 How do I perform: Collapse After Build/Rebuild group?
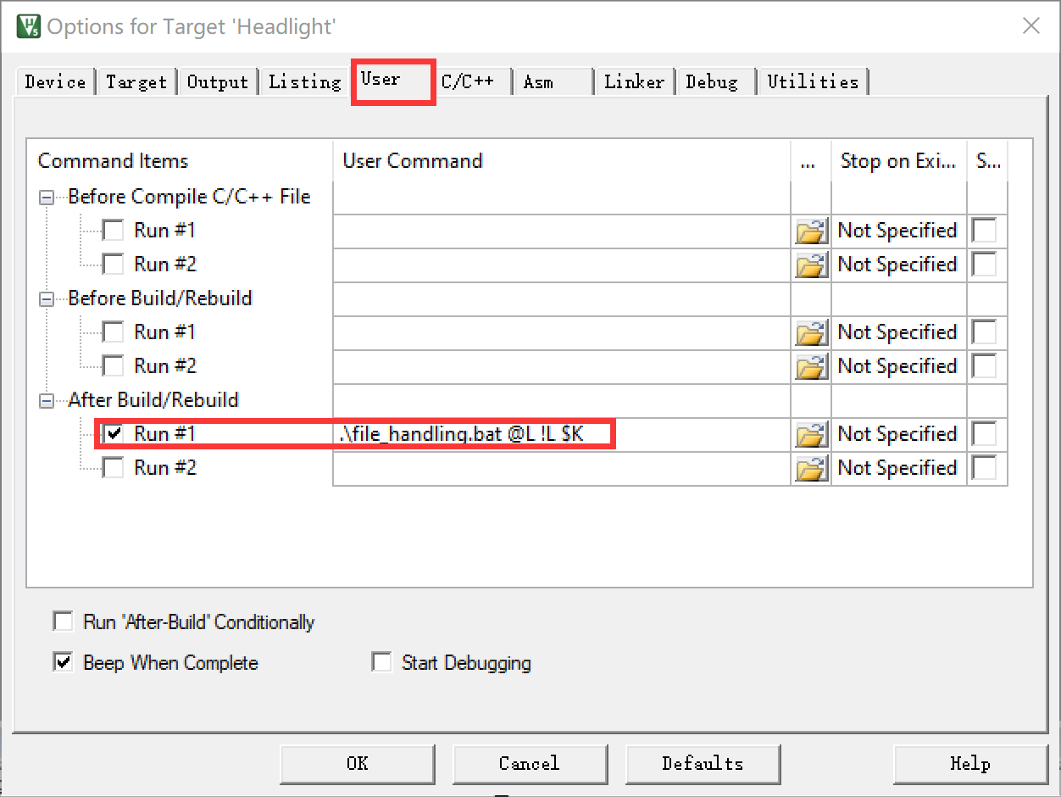[47, 401]
